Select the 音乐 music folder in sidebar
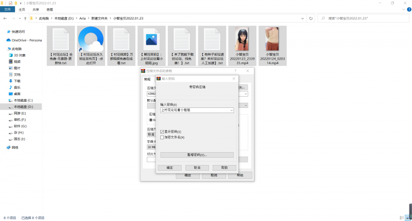 (17, 87)
